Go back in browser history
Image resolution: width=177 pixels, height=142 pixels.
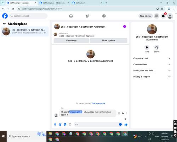pyautogui.click(x=3, y=9)
